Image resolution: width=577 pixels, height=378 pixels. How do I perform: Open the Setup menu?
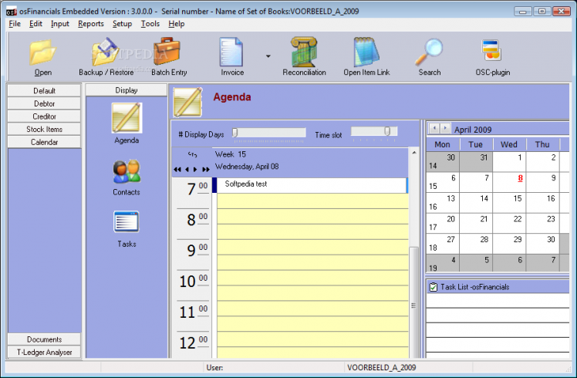[x=122, y=24]
